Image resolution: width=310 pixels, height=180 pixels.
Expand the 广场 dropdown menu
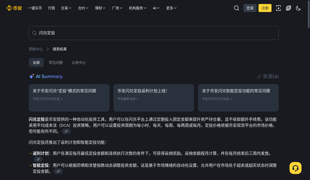[117, 8]
